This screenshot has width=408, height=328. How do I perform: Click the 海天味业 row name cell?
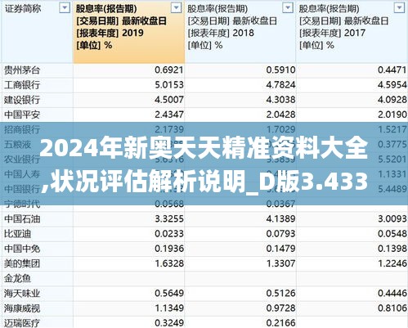click(38, 293)
